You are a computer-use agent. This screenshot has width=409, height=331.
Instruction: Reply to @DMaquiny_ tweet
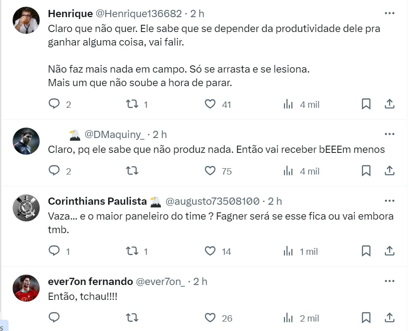pos(54,171)
